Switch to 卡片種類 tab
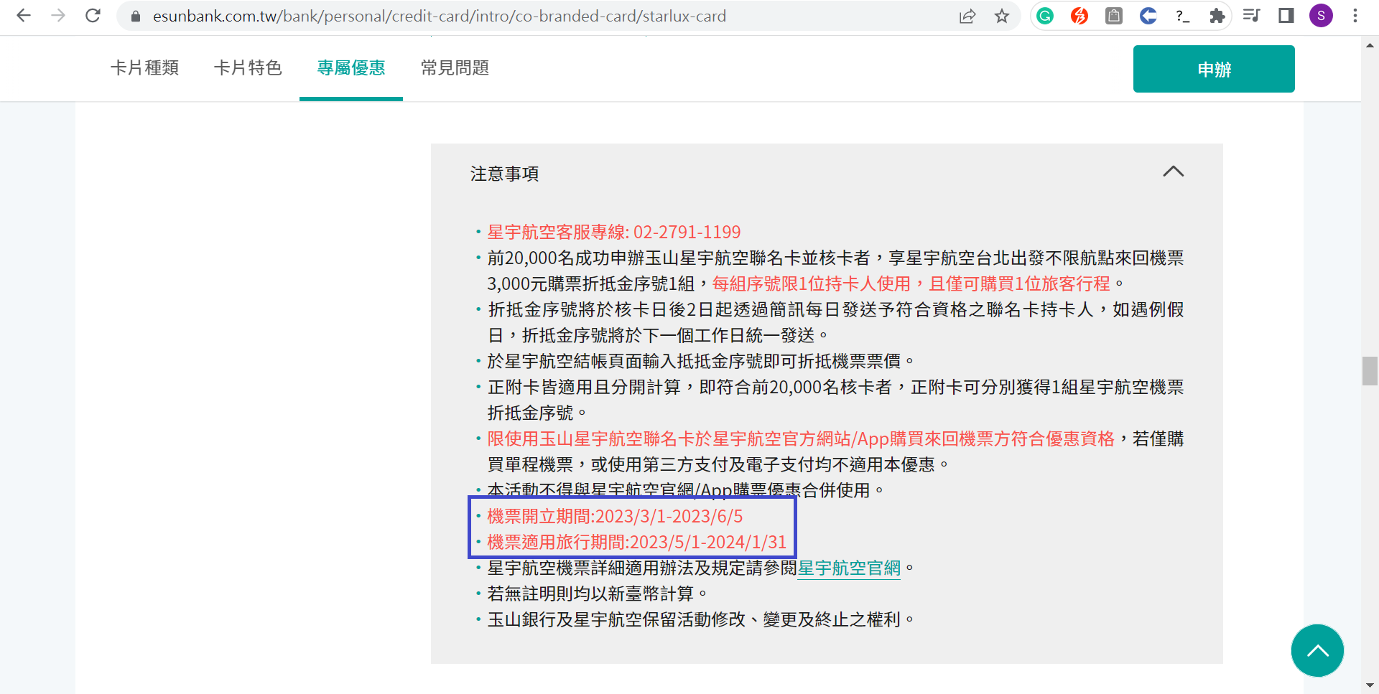Image resolution: width=1379 pixels, height=694 pixels. coord(144,68)
